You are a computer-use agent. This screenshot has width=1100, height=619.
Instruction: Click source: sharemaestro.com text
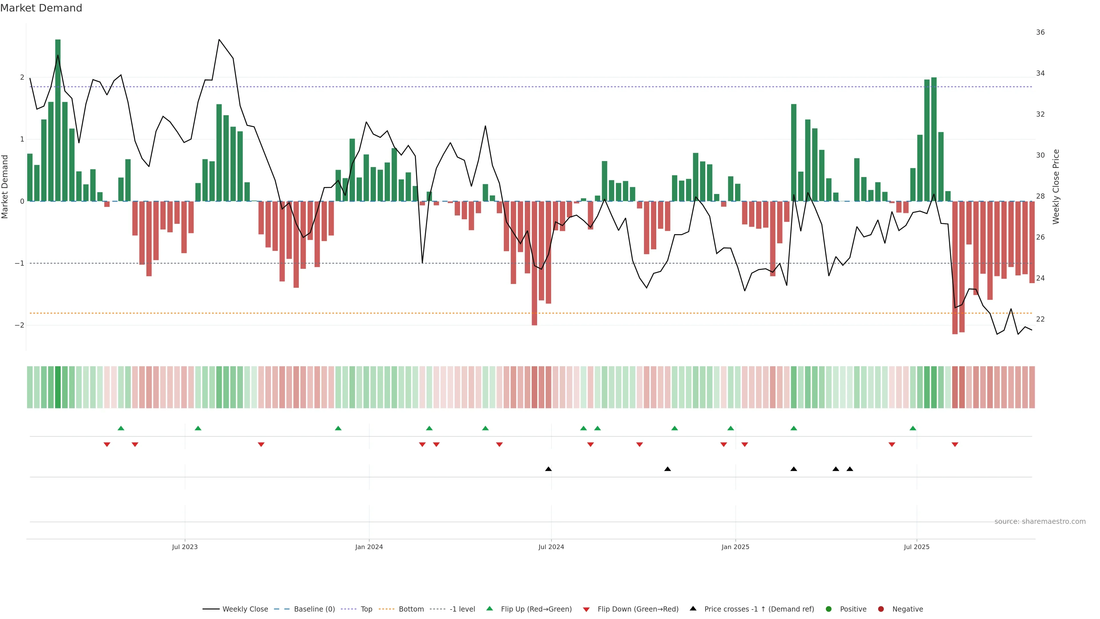pyautogui.click(x=1040, y=521)
